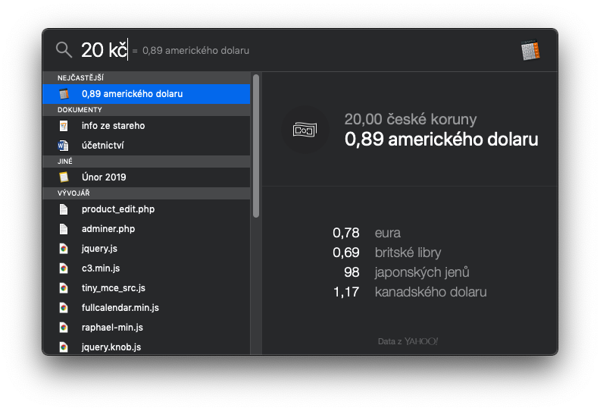This screenshot has height=411, width=600.
Task: Click the document icon beside info ze stareho
Action: point(64,126)
